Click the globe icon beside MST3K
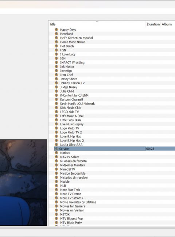The width and height of the screenshot is (175, 237). click(x=57, y=214)
